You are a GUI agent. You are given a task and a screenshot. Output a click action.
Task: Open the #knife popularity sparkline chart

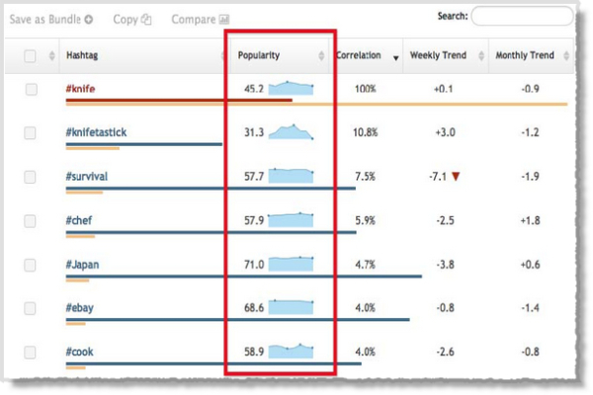291,88
